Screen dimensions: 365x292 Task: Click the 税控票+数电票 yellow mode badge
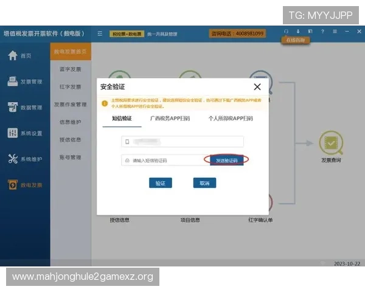coord(127,34)
